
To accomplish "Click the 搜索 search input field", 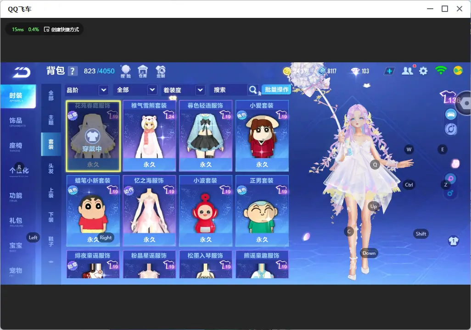I will [x=228, y=90].
